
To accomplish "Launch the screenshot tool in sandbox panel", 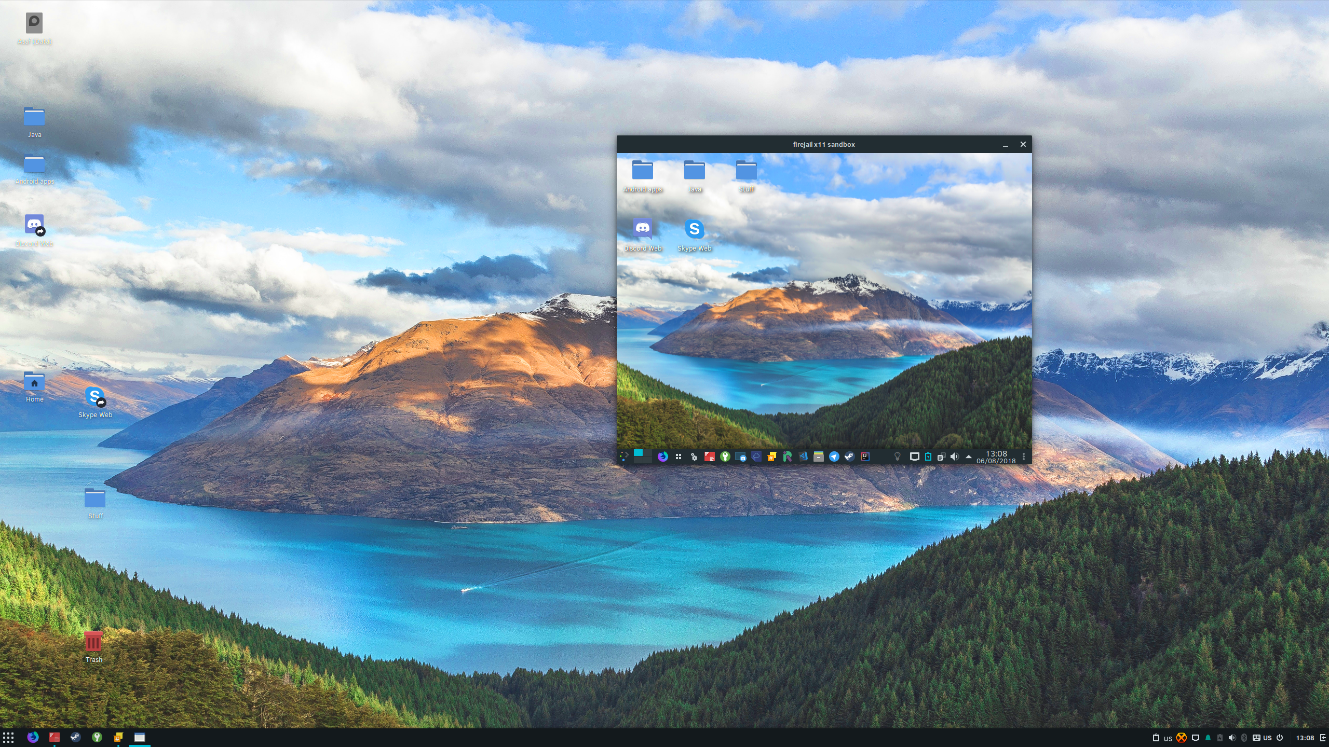I will 741,457.
